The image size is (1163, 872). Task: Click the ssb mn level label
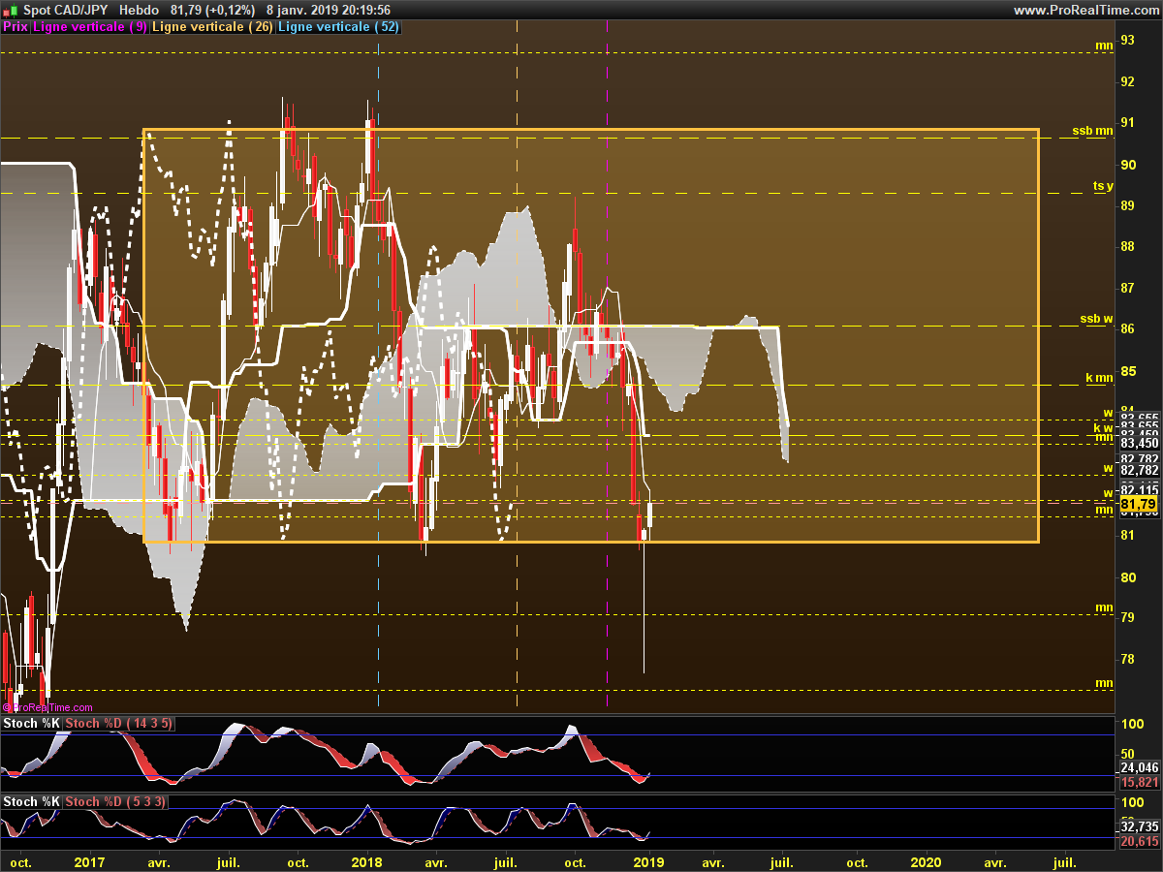pos(1092,130)
